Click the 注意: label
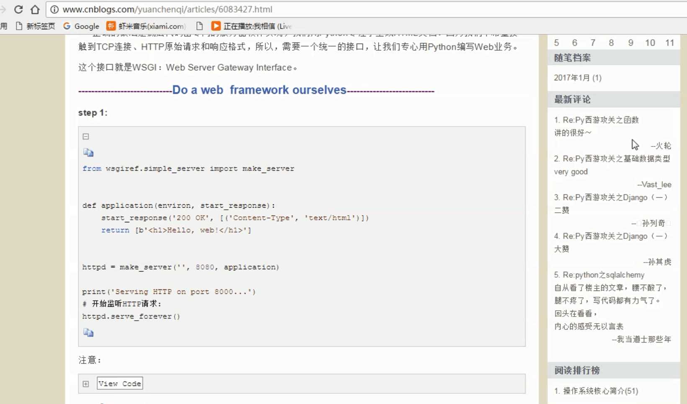This screenshot has width=687, height=404. tap(90, 360)
